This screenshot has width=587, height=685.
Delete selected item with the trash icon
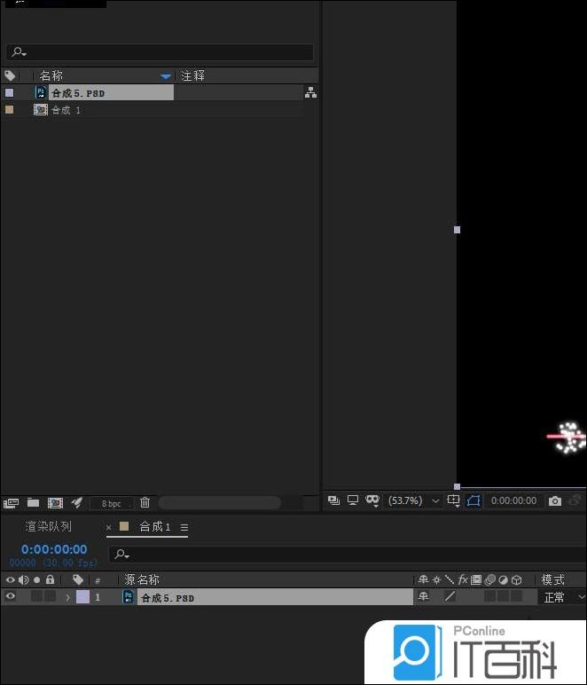pyautogui.click(x=145, y=503)
